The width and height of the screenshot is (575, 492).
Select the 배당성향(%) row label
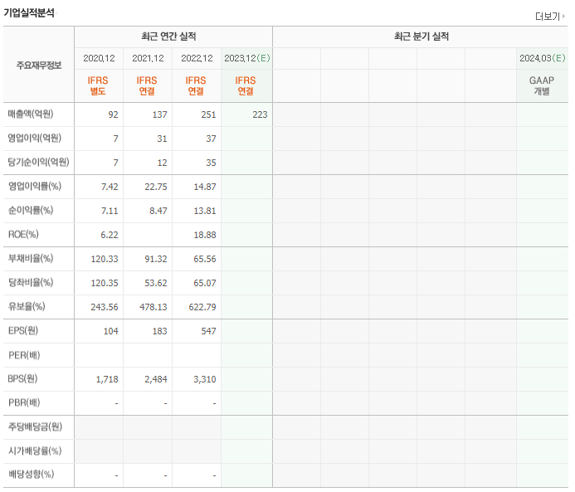[x=32, y=475]
